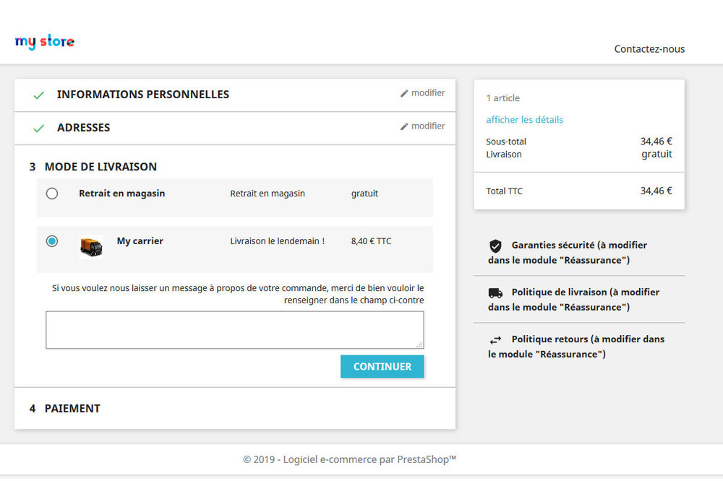Select the Retrait en magasin radio button
This screenshot has height=481, width=723.
coord(52,194)
